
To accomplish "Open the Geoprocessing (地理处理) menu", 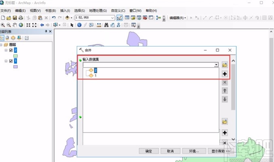I will pyautogui.click(x=98, y=11).
